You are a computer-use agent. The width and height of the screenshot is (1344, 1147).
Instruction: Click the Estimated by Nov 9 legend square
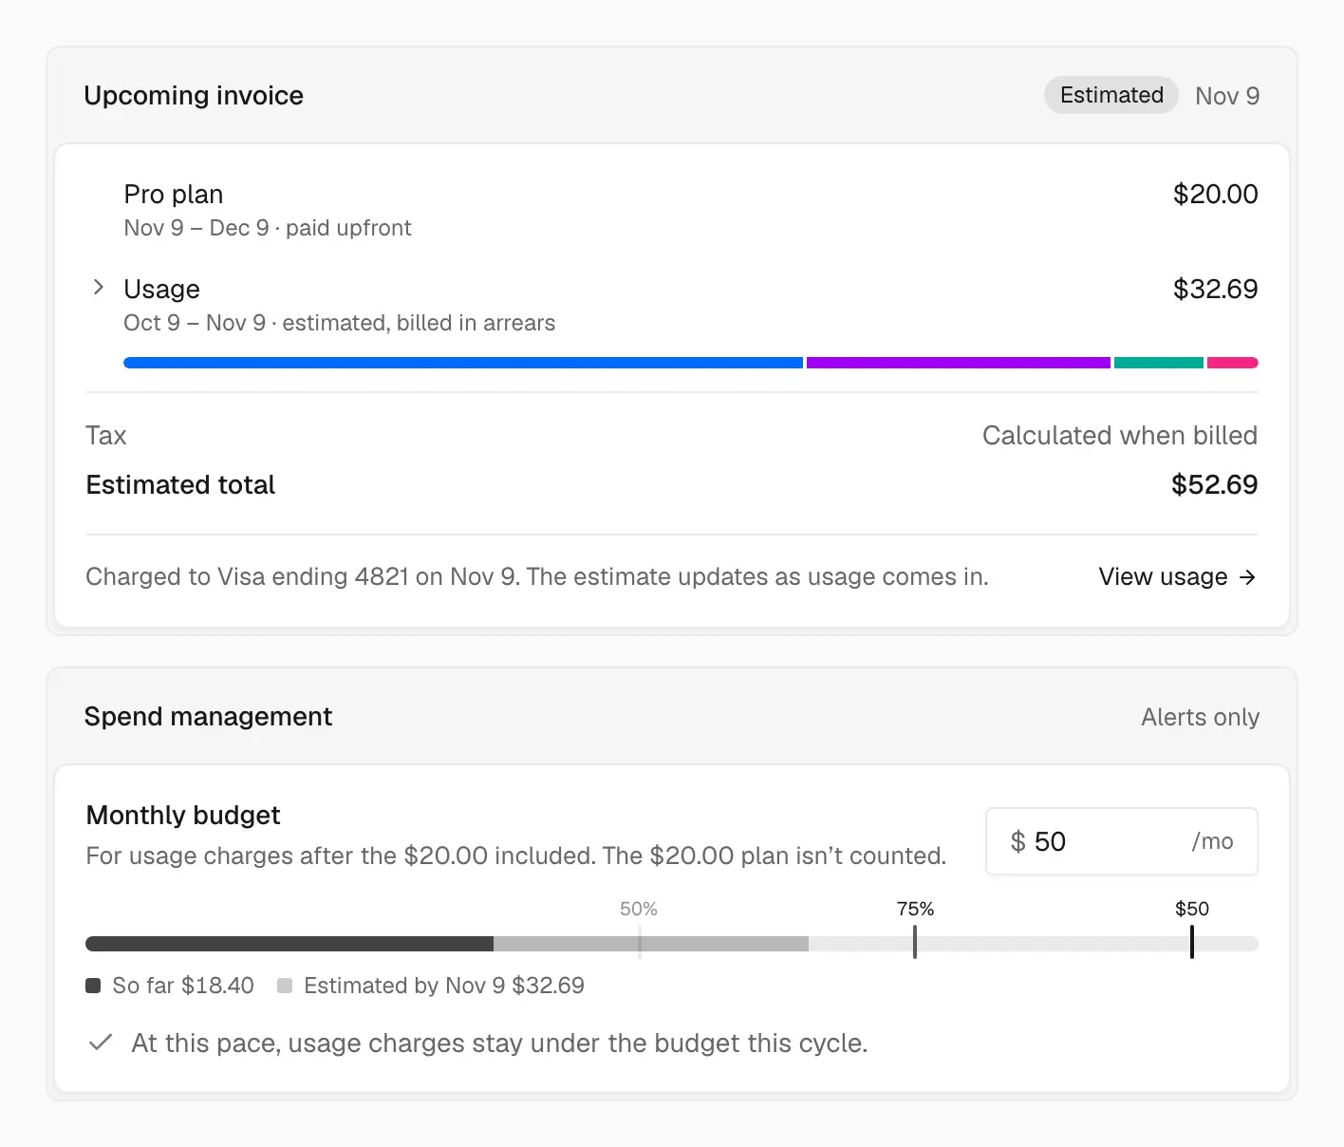(285, 986)
